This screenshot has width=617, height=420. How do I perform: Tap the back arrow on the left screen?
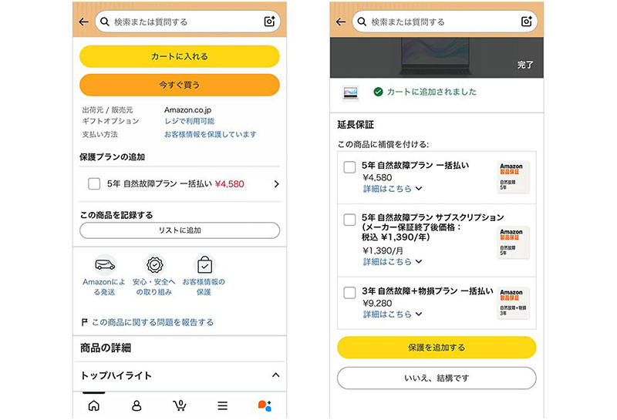[x=83, y=22]
